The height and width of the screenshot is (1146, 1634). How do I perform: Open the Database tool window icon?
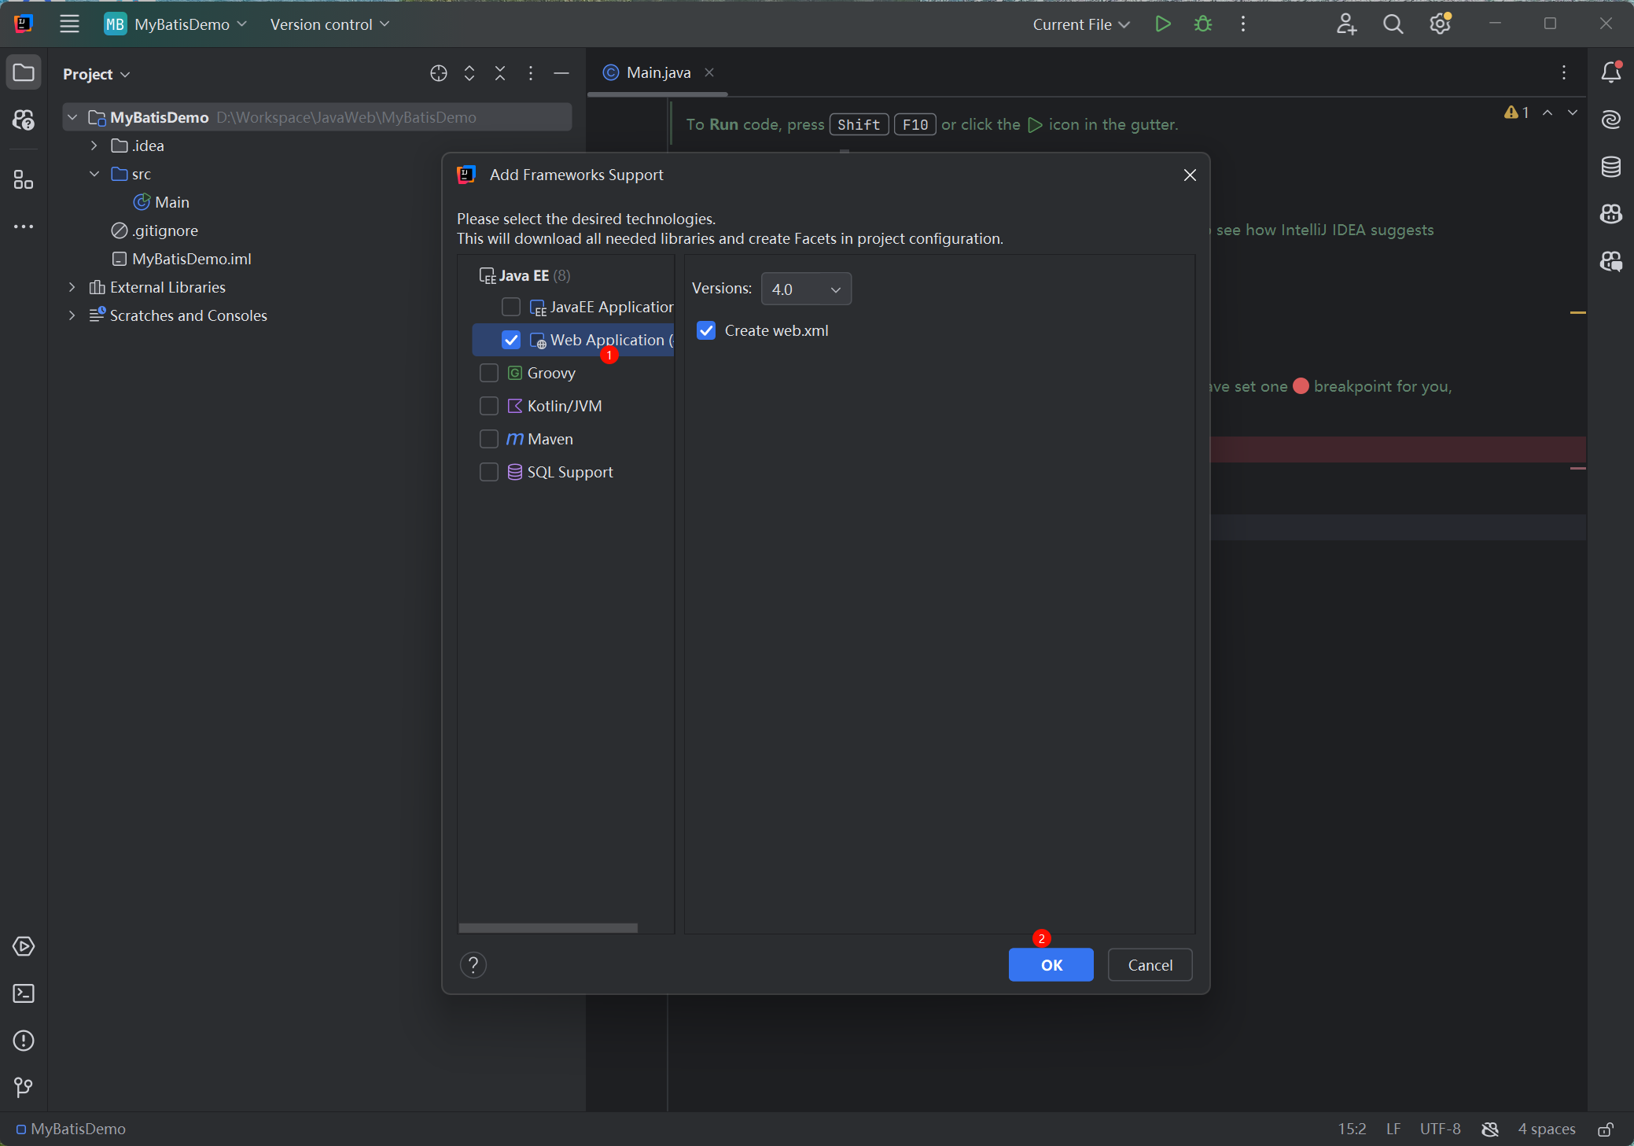pos(1610,167)
